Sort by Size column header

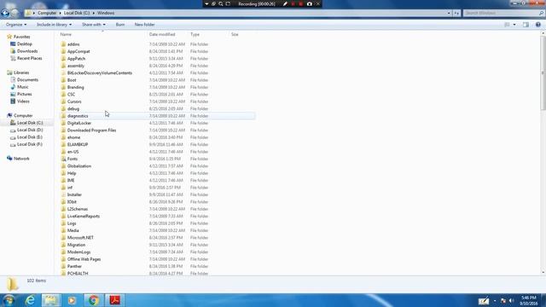click(x=235, y=34)
